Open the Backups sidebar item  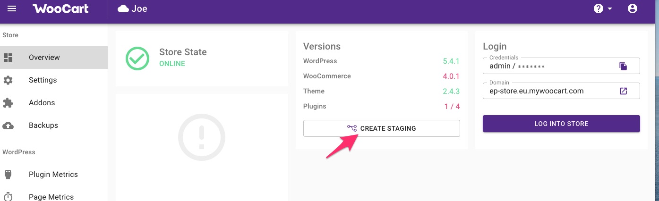click(x=43, y=126)
